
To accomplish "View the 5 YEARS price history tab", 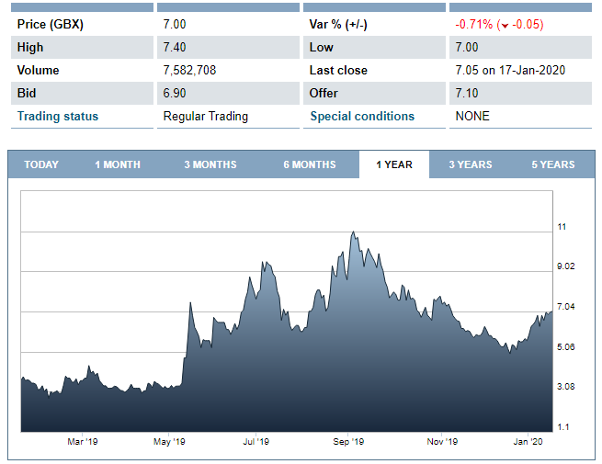I will (552, 164).
